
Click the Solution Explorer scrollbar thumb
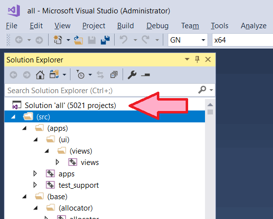[210, 112]
